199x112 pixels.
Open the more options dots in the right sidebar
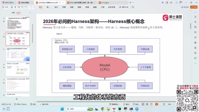[x=195, y=63]
